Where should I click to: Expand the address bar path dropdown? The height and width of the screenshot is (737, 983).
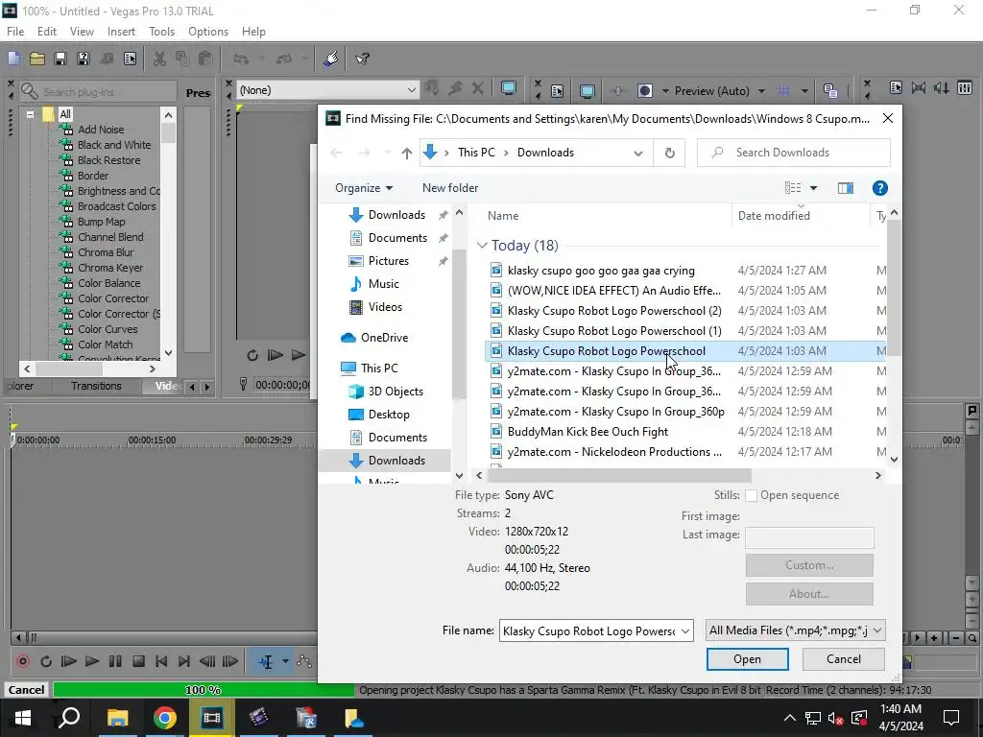coord(638,153)
